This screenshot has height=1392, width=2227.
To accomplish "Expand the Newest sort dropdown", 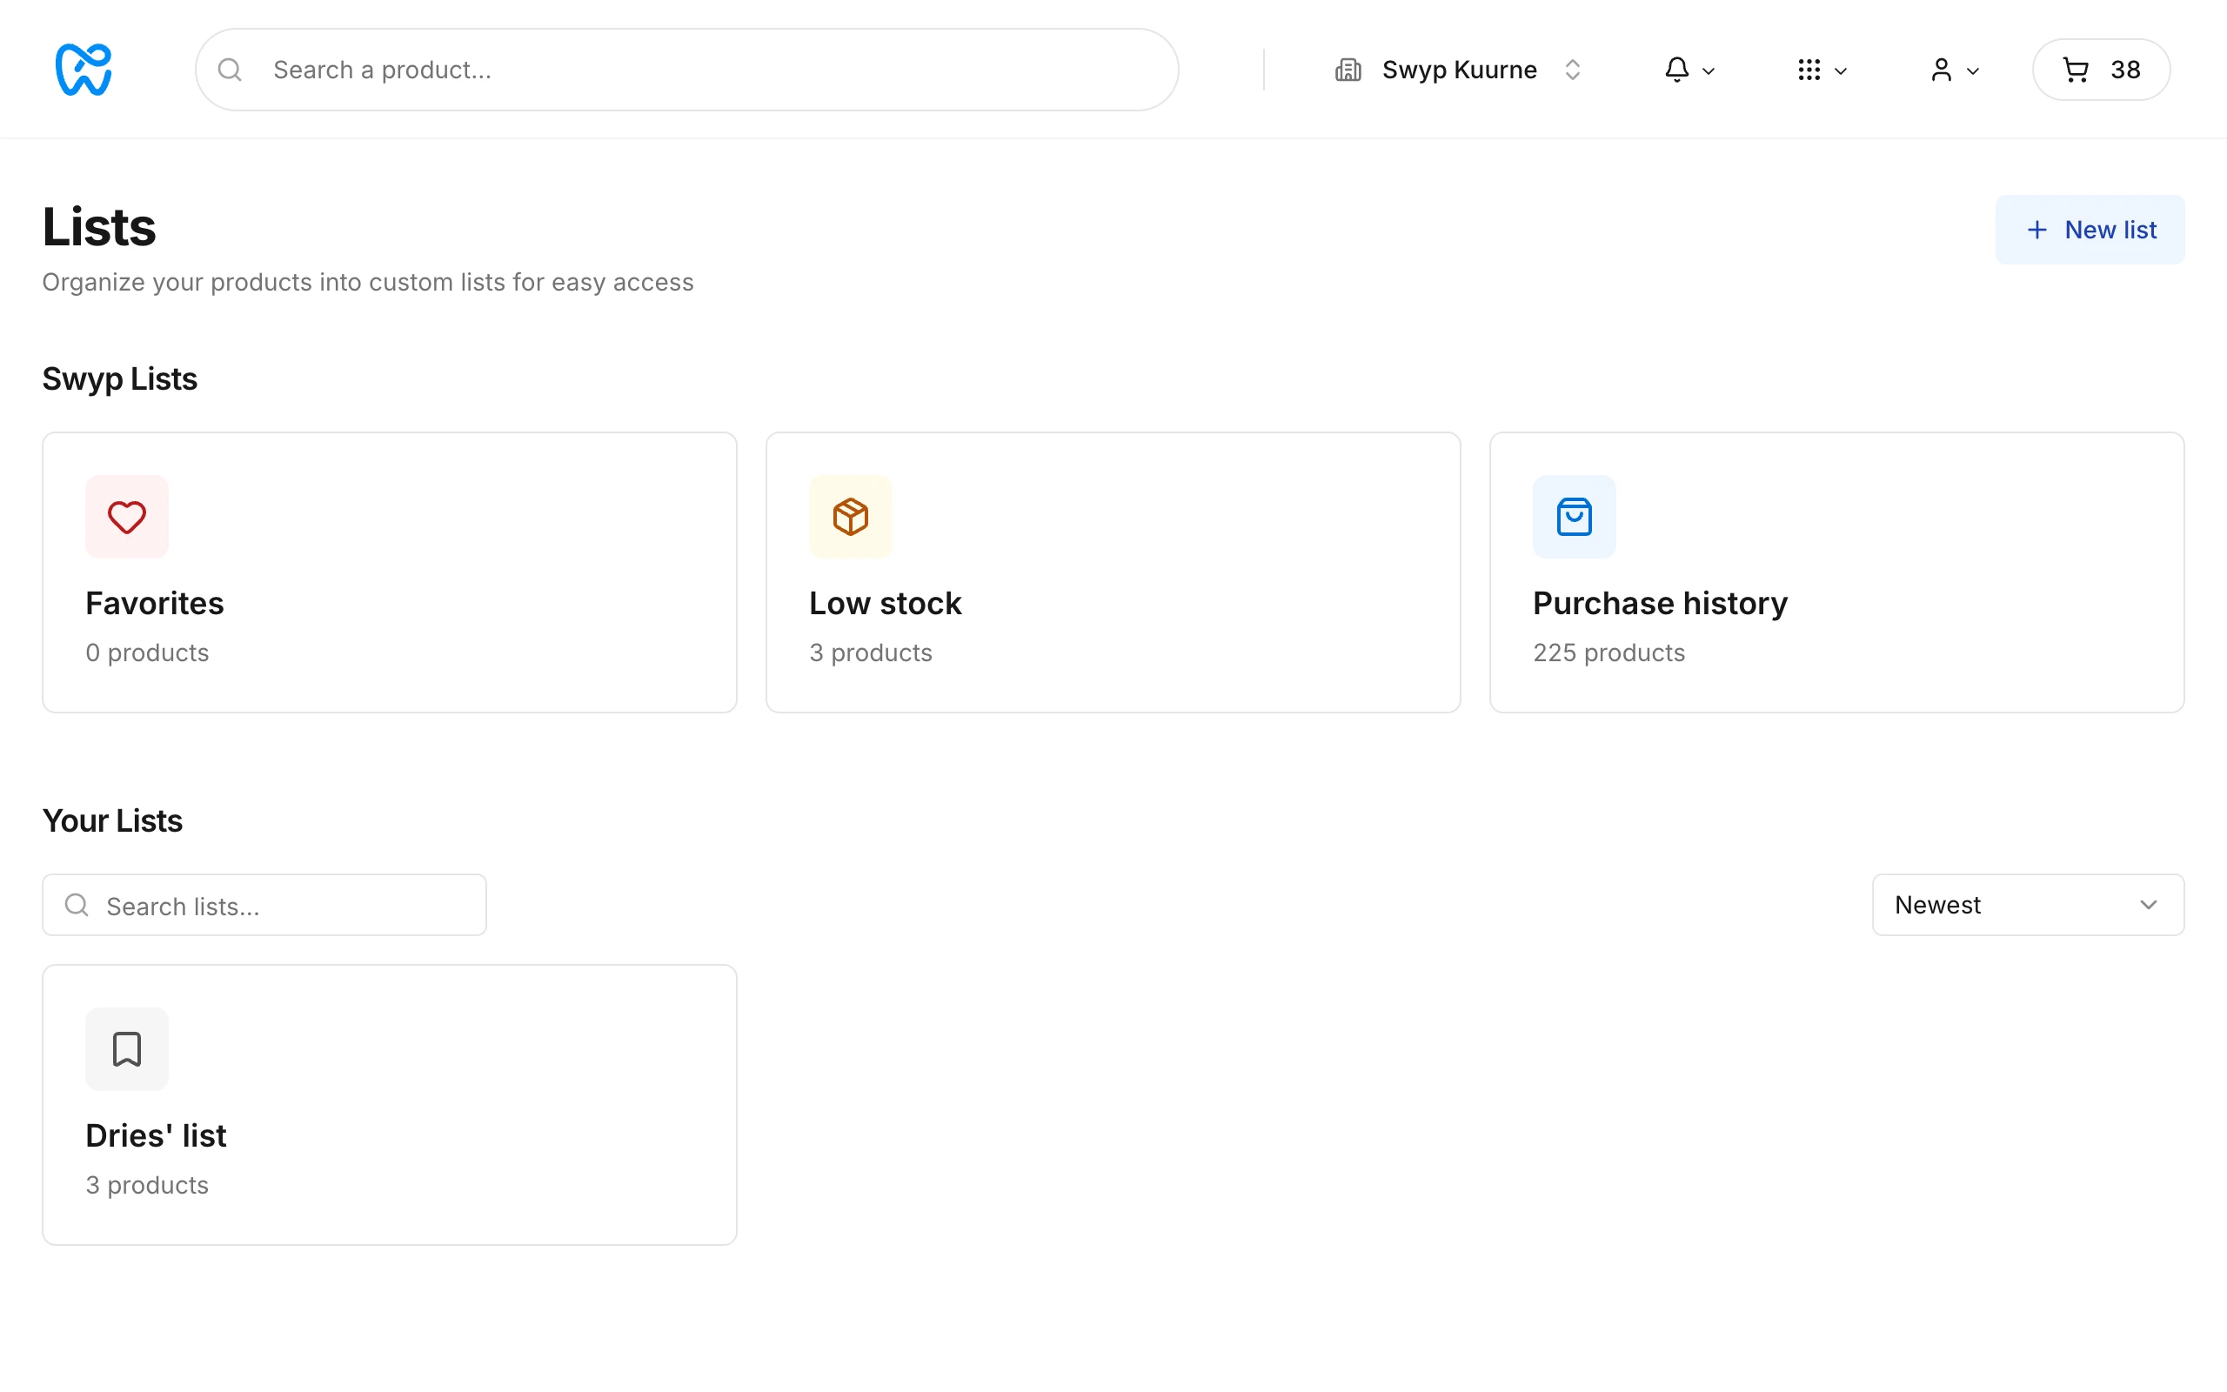I will 2029,905.
